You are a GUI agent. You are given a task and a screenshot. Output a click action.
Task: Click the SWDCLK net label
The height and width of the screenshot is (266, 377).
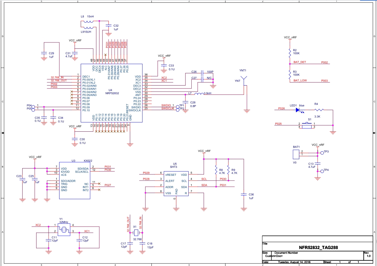click(167, 108)
